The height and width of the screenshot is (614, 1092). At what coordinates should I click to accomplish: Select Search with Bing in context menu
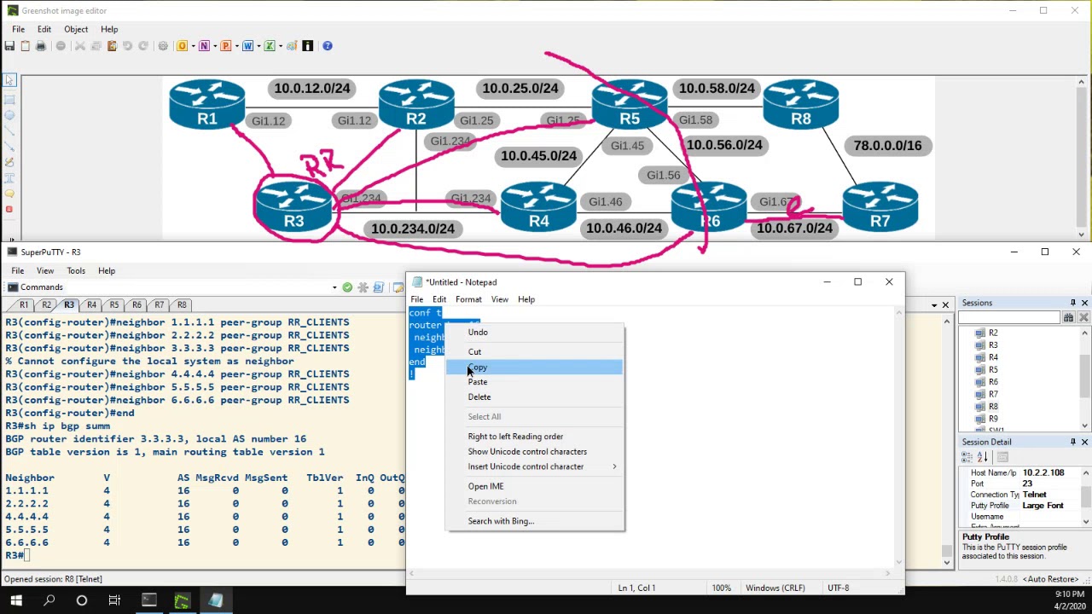(x=534, y=521)
